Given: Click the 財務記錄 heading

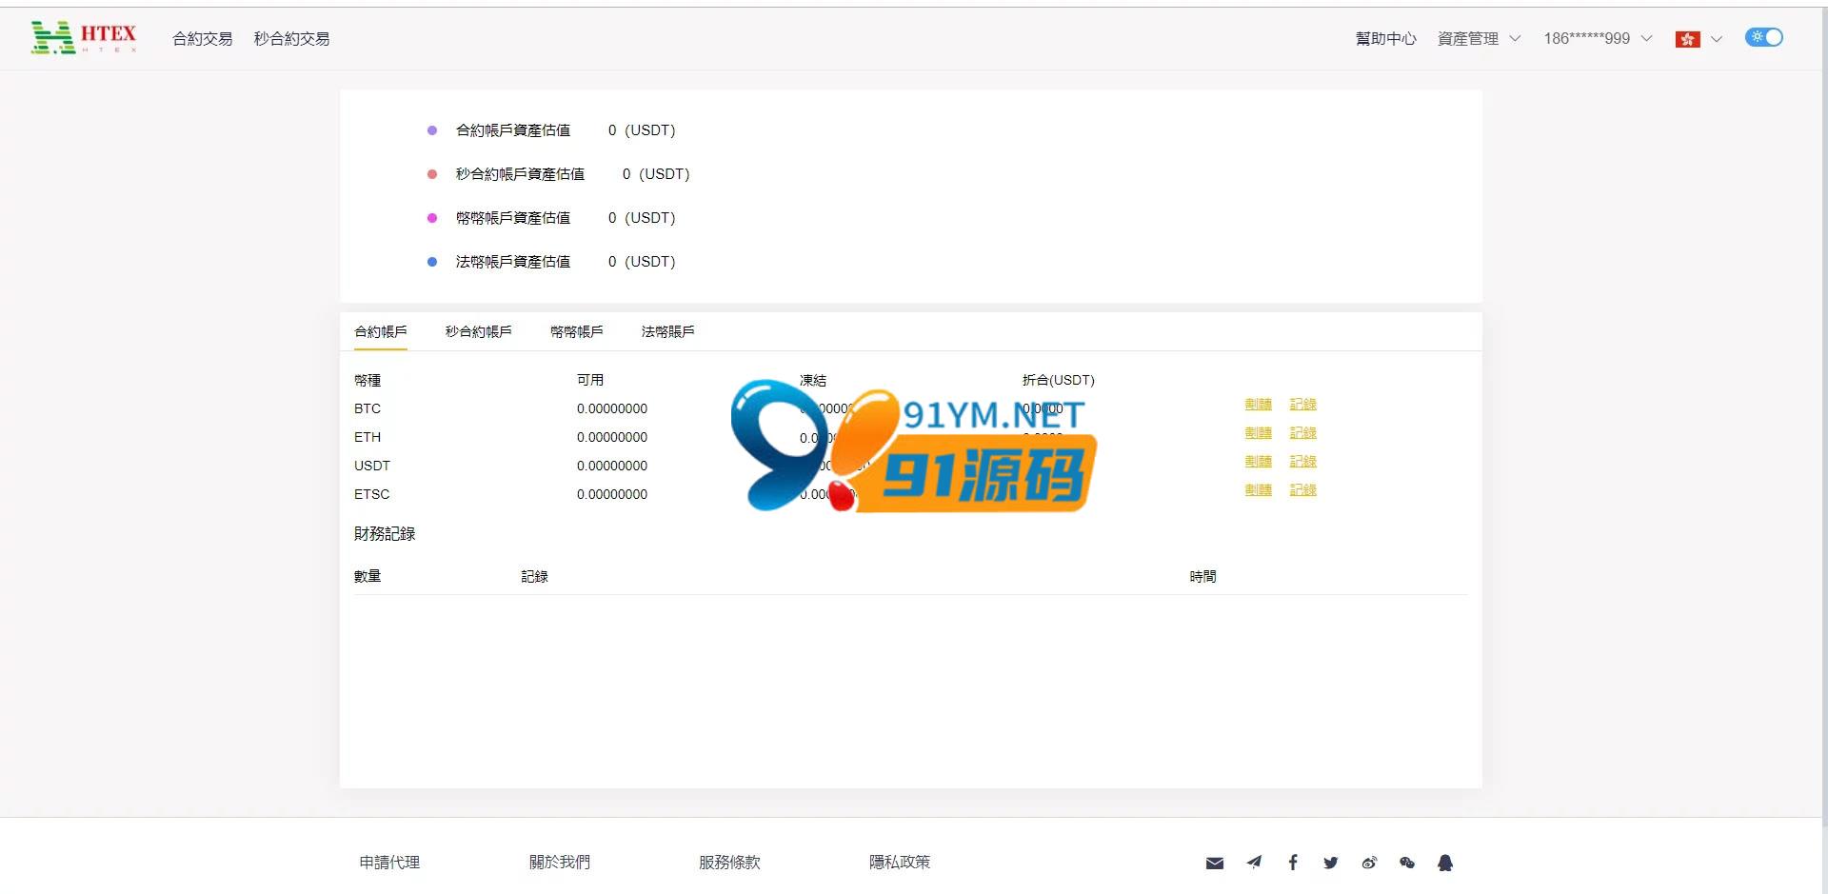Looking at the screenshot, I should click(x=385, y=534).
